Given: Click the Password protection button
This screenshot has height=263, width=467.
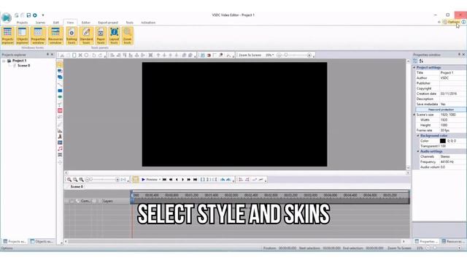Looking at the screenshot, I should coord(441,110).
